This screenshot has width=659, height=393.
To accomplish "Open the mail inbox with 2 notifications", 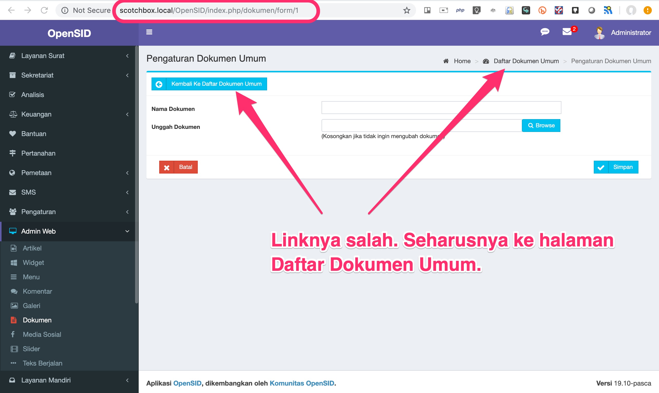I will click(x=567, y=32).
